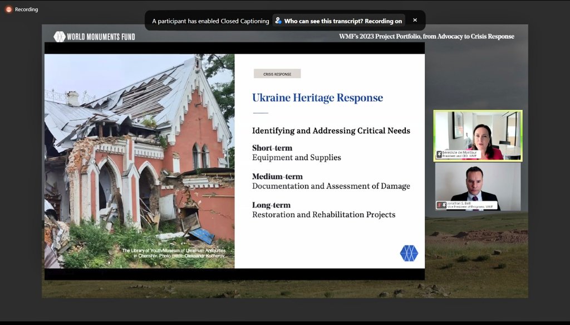Click the photo credit caption on image
This screenshot has height=325, width=570.
click(x=174, y=253)
